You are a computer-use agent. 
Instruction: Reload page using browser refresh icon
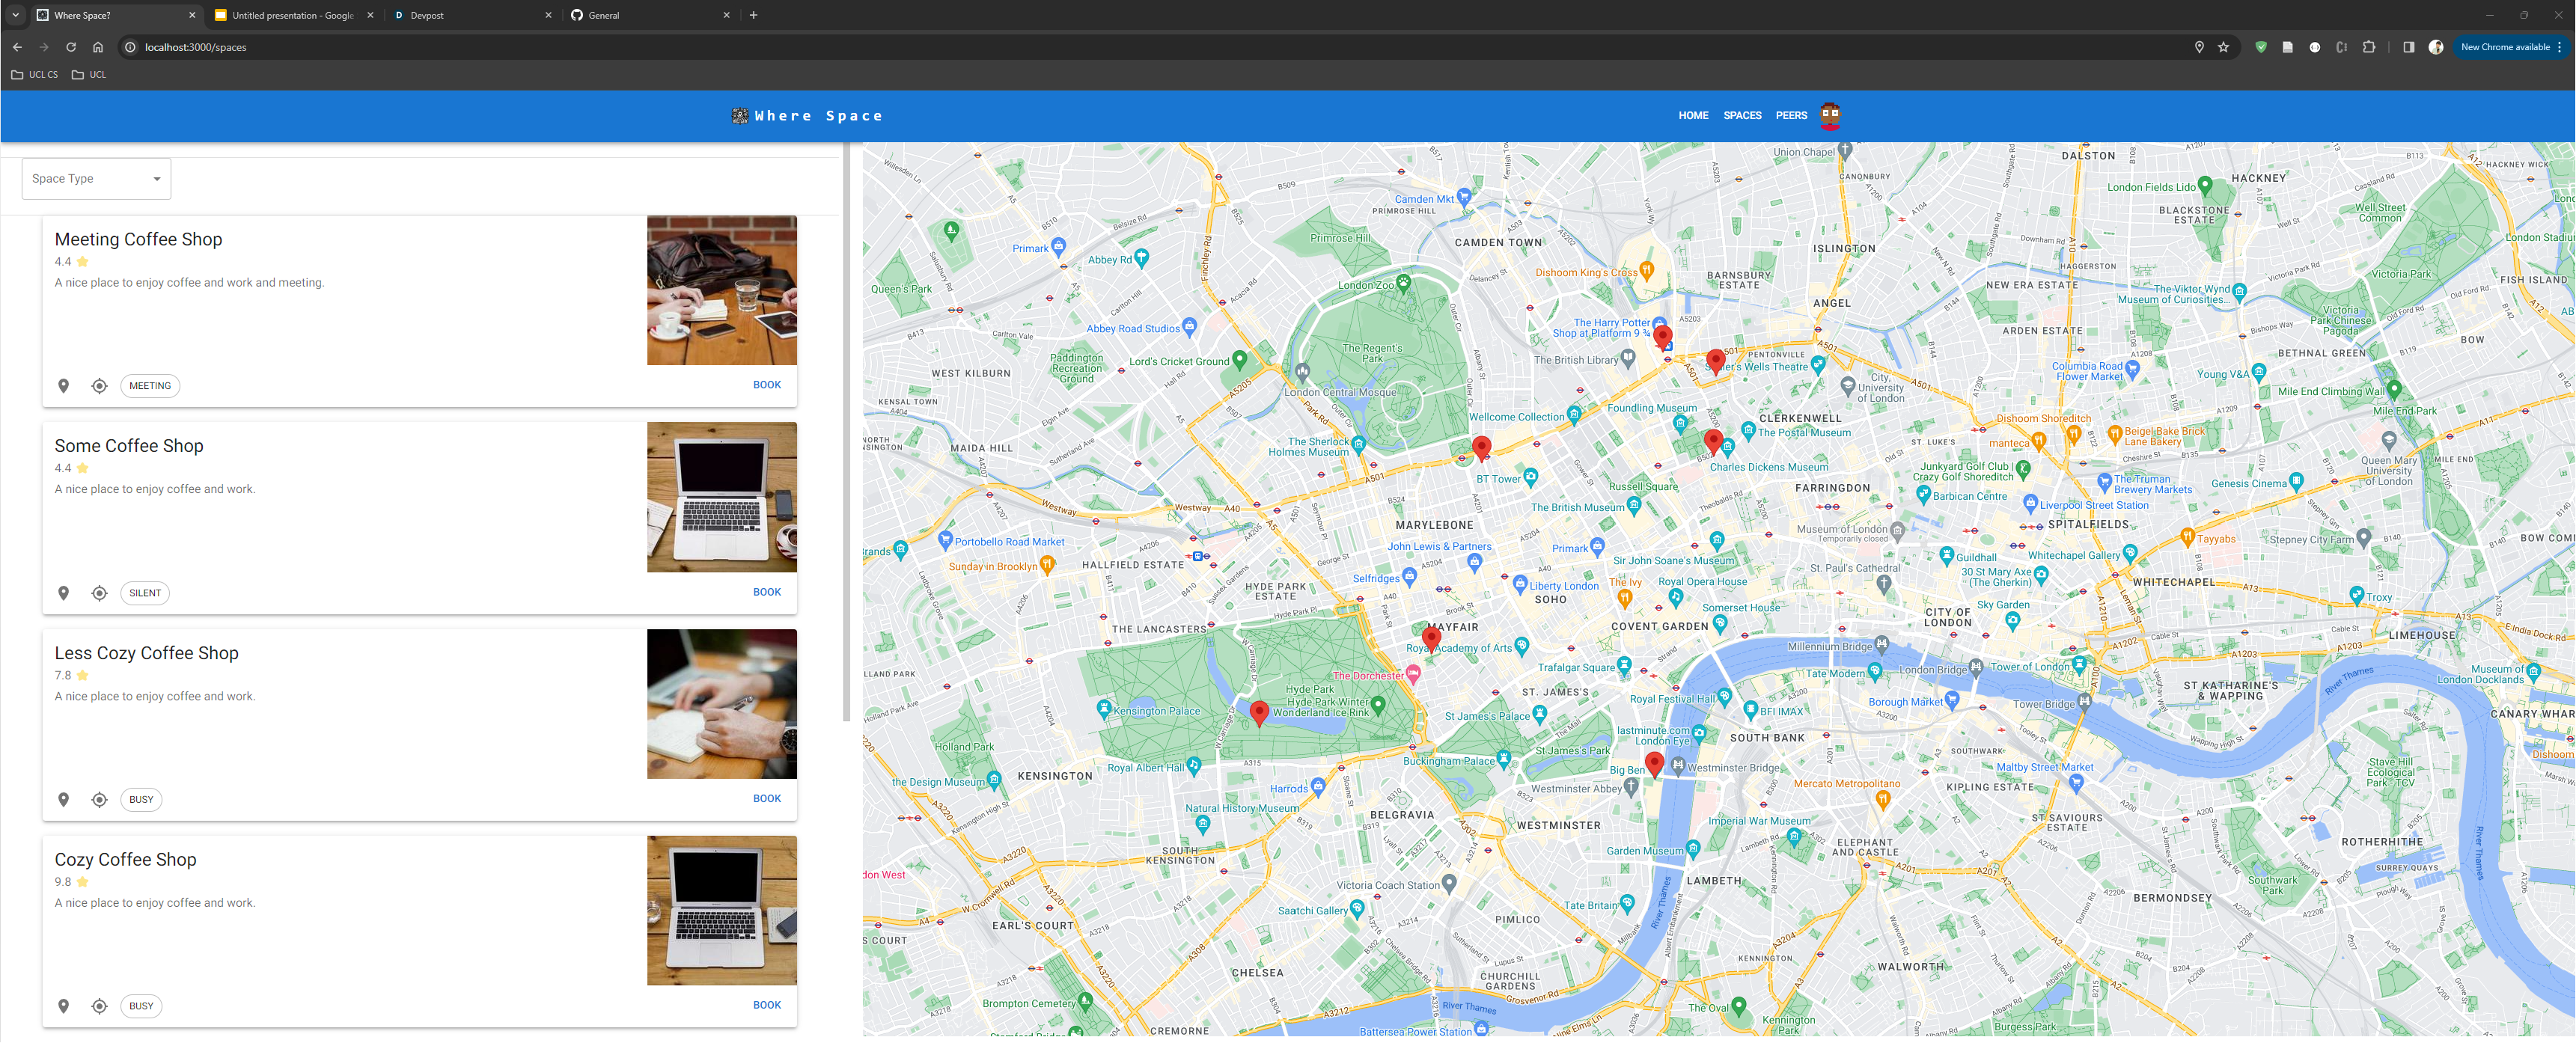point(71,47)
